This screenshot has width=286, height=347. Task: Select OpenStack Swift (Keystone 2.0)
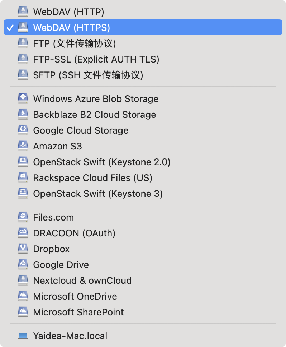click(101, 162)
